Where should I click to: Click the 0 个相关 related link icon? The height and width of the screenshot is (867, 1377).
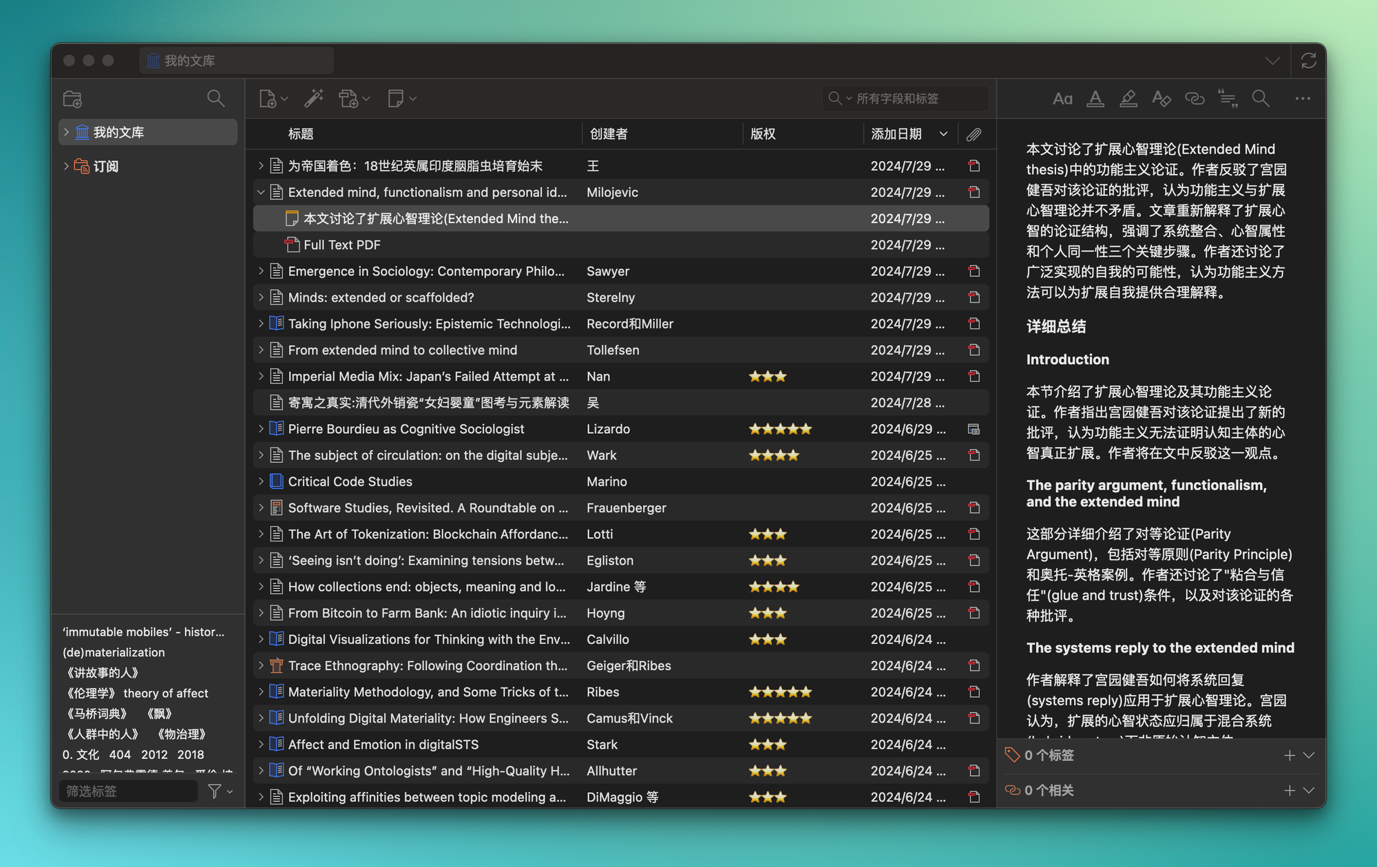point(1012,791)
